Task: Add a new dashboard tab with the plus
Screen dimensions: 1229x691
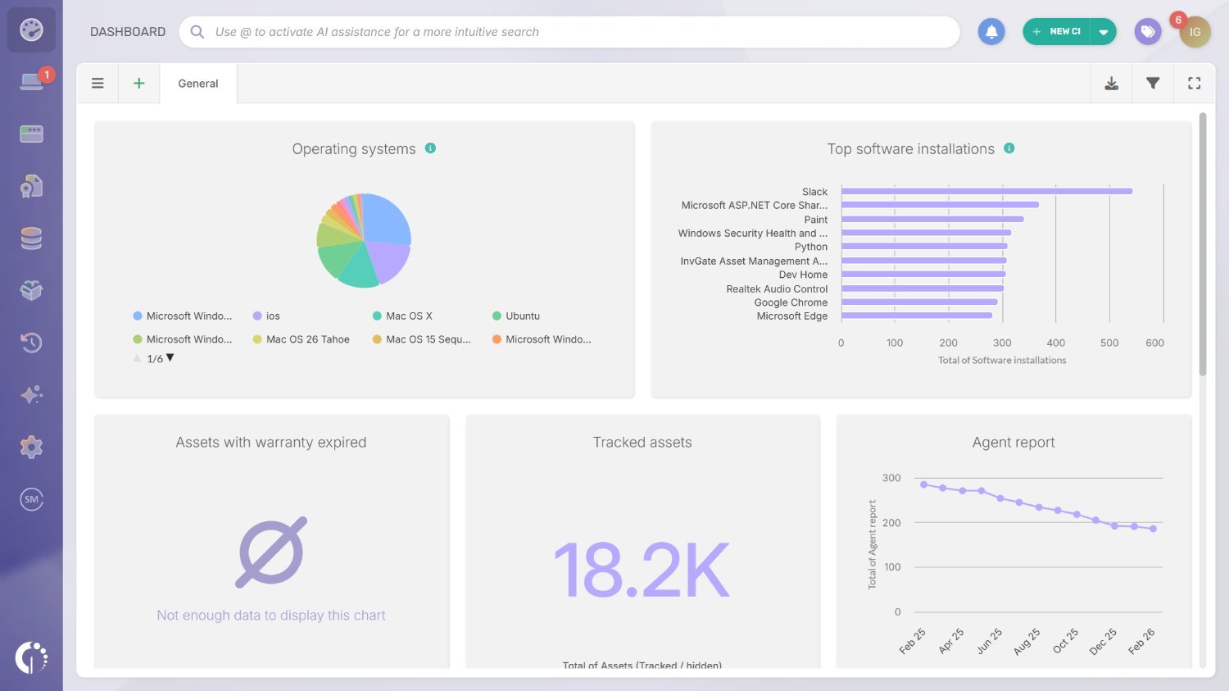Action: click(x=138, y=83)
